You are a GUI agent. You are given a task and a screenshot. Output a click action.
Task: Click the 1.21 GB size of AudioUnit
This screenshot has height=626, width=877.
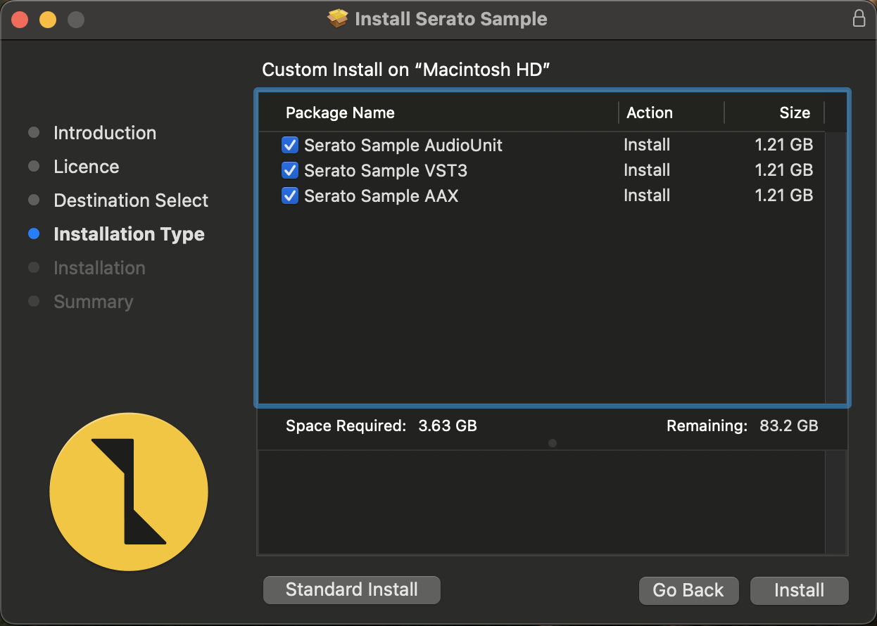pyautogui.click(x=784, y=145)
